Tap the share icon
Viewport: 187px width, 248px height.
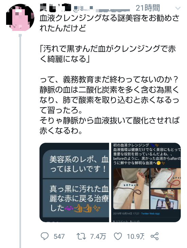[x=155, y=236]
